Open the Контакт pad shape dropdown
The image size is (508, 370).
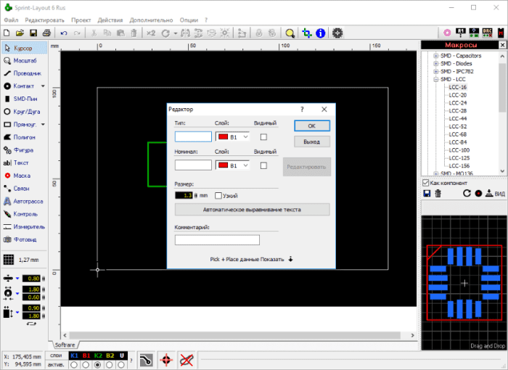(x=43, y=86)
